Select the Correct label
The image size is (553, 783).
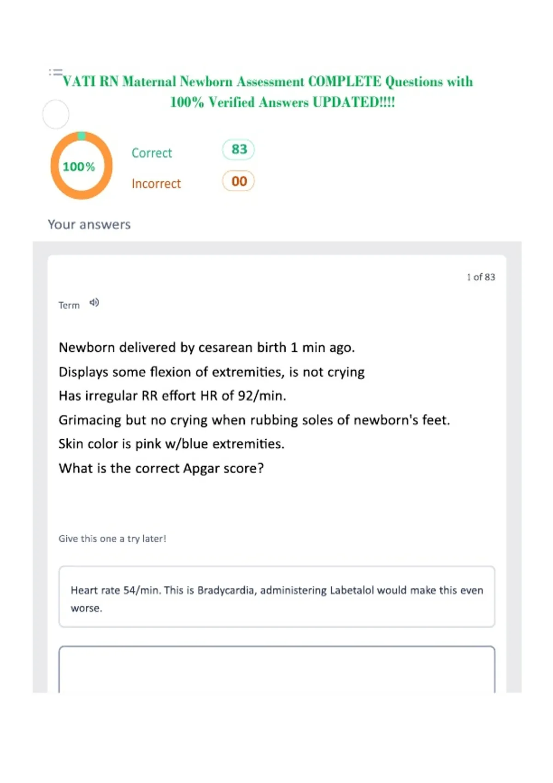coord(152,153)
